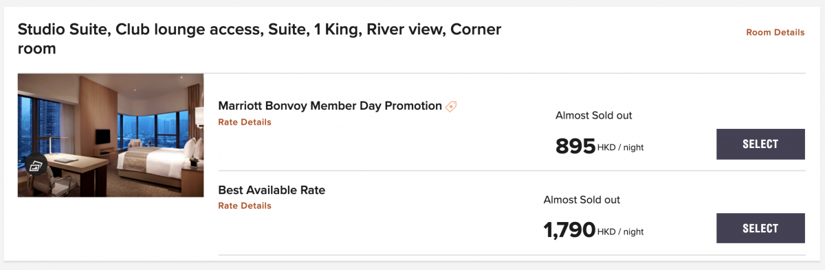This screenshot has width=825, height=270.
Task: Open the photo gallery icon on room image
Action: pyautogui.click(x=36, y=164)
